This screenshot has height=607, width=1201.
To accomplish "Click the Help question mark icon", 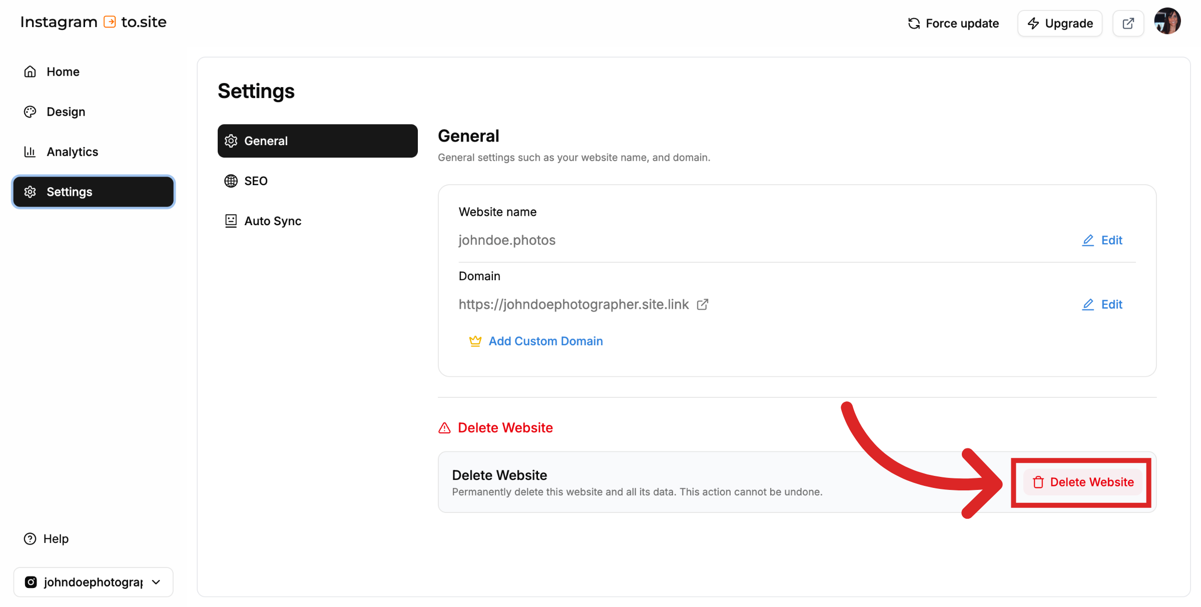I will point(29,538).
